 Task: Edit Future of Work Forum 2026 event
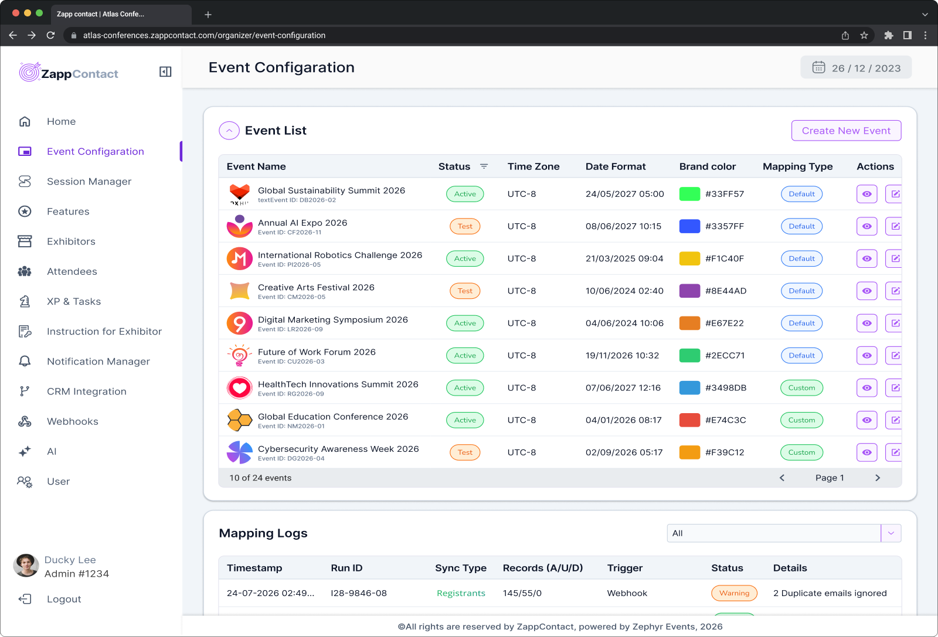point(894,355)
